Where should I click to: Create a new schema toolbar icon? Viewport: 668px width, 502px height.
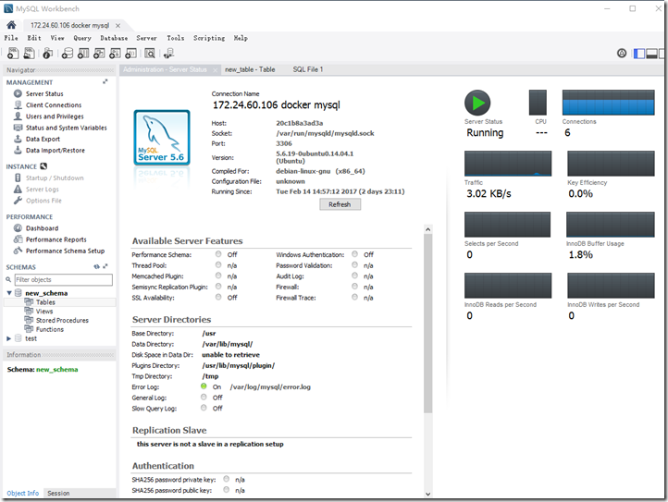[x=68, y=54]
